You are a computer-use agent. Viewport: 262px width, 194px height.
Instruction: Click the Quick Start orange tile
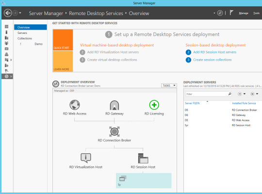(63, 40)
